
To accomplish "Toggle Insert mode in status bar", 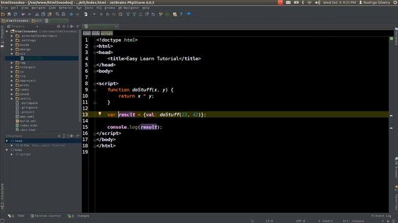I will (x=326, y=221).
